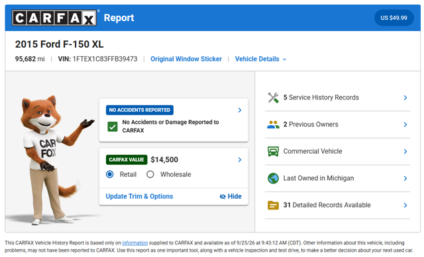Image resolution: width=424 pixels, height=257 pixels.
Task: Click the $14,500 value amount
Action: (x=164, y=160)
